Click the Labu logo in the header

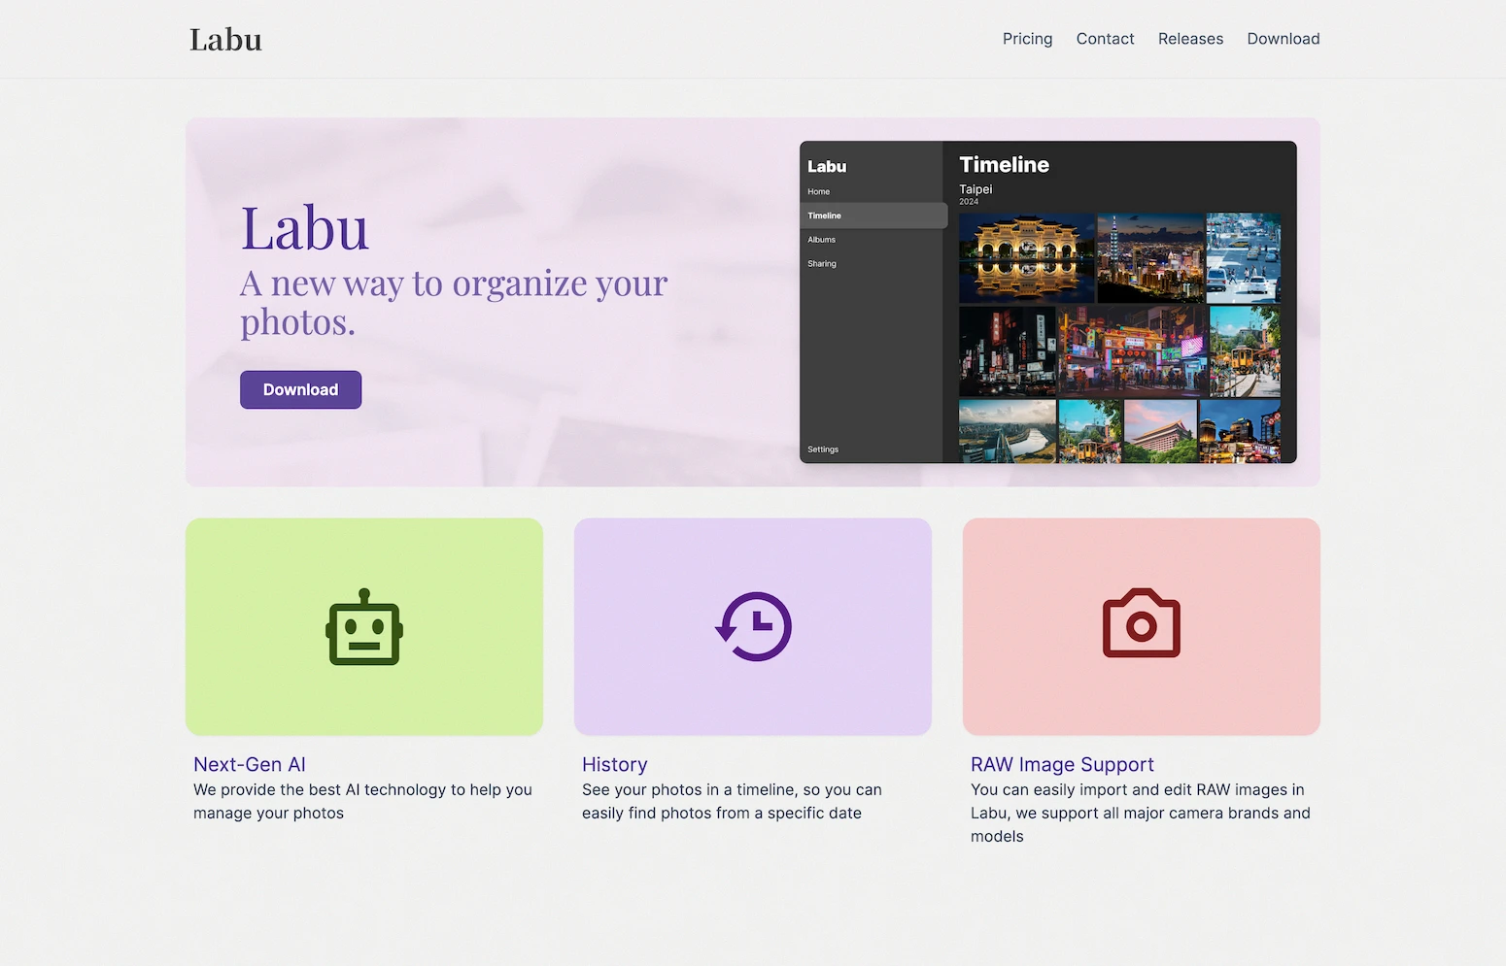tap(225, 40)
